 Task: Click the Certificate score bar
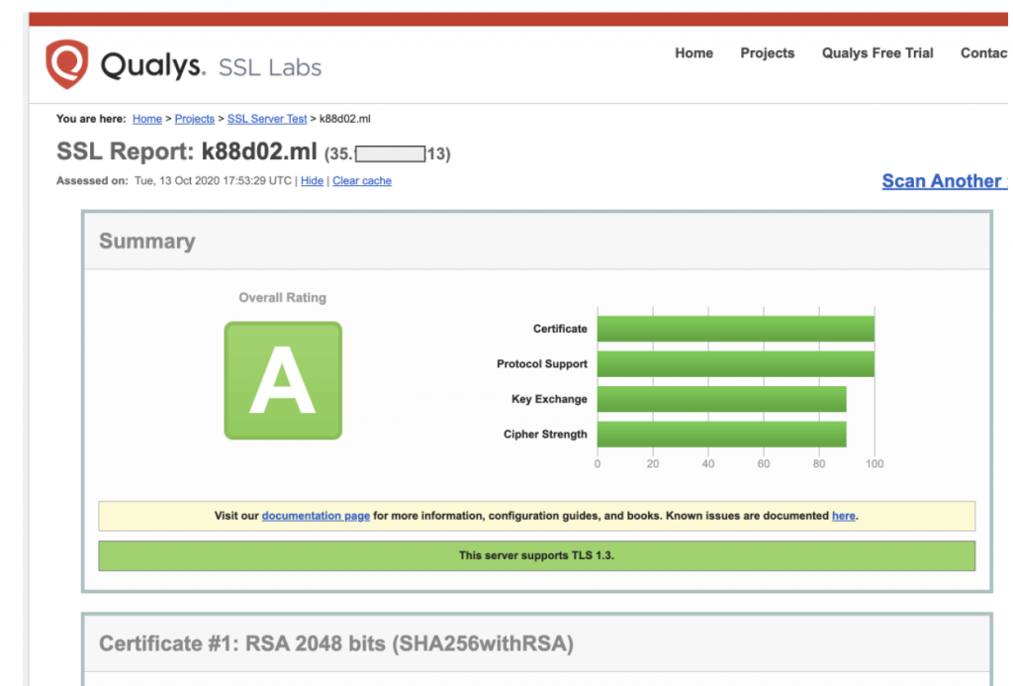[x=736, y=329]
